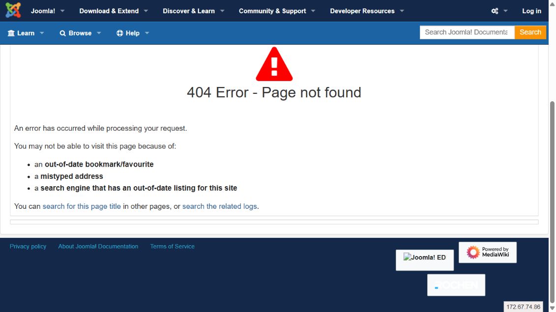Click the Browse magnifier icon
This screenshot has width=556, height=312.
point(63,33)
